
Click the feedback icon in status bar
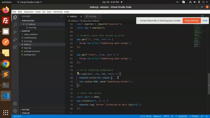(x=202, y=116)
